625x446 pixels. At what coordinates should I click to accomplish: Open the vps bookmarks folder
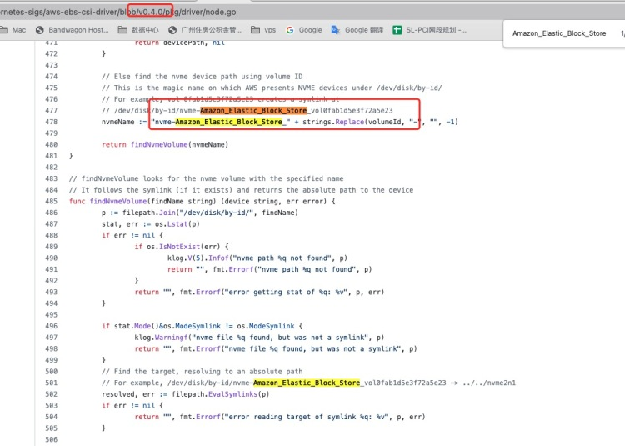263,30
